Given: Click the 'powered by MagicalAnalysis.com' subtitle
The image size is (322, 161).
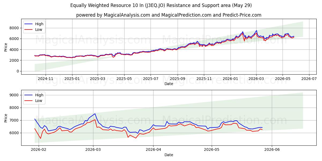Looking at the screenshot, I should tap(169, 15).
